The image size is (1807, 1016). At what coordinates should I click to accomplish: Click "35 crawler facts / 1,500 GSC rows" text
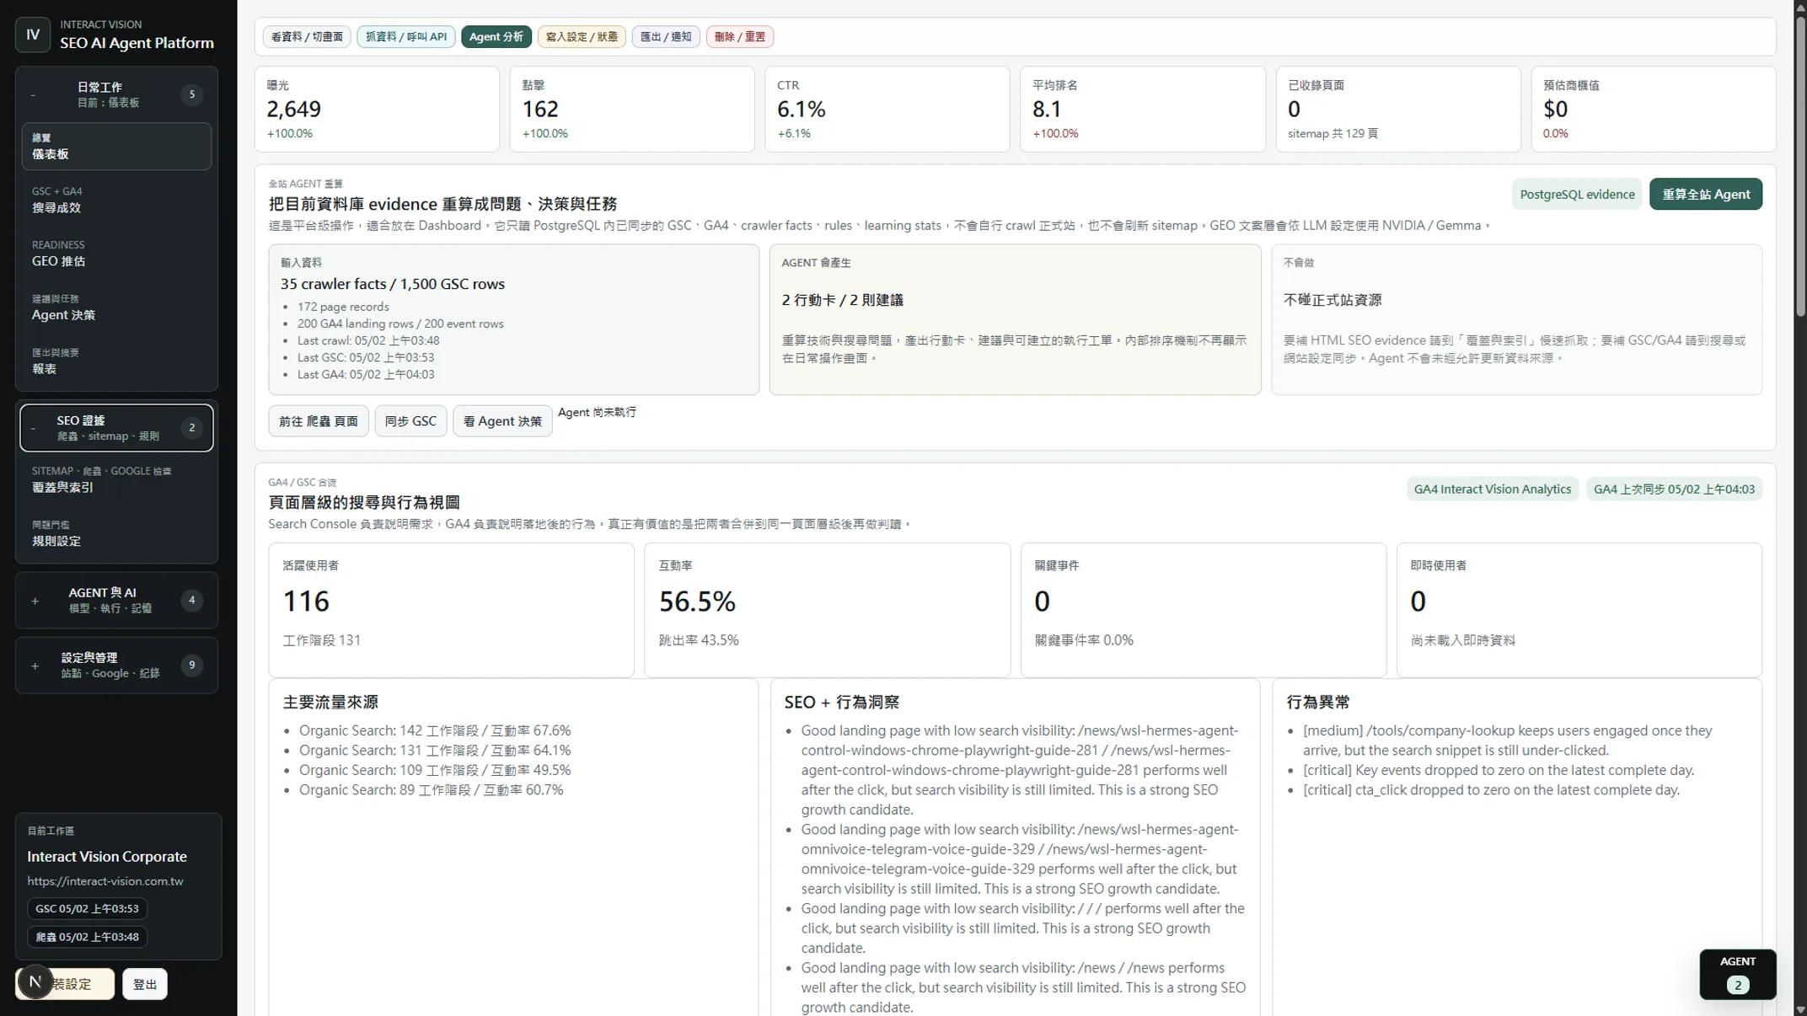pyautogui.click(x=393, y=284)
